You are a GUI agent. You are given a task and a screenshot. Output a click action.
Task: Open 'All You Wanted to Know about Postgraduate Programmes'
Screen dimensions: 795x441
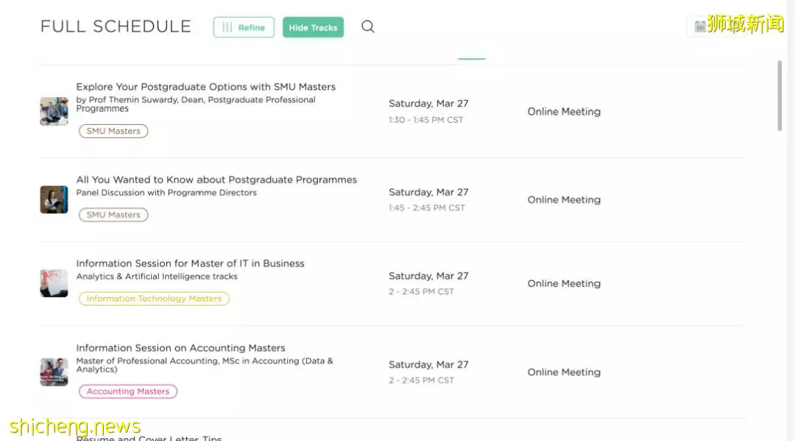(x=216, y=180)
